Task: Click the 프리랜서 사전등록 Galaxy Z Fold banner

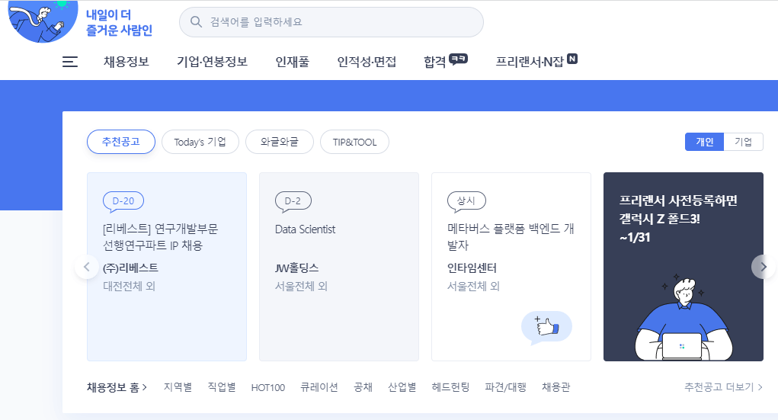Action: click(684, 267)
